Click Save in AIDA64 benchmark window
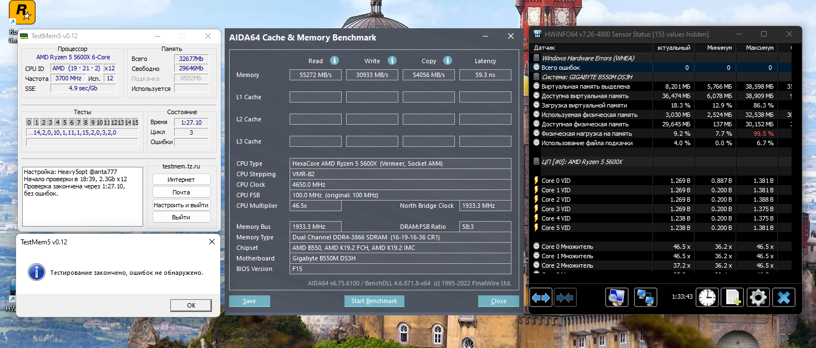Screen dimensions: 816x348 (x=250, y=301)
